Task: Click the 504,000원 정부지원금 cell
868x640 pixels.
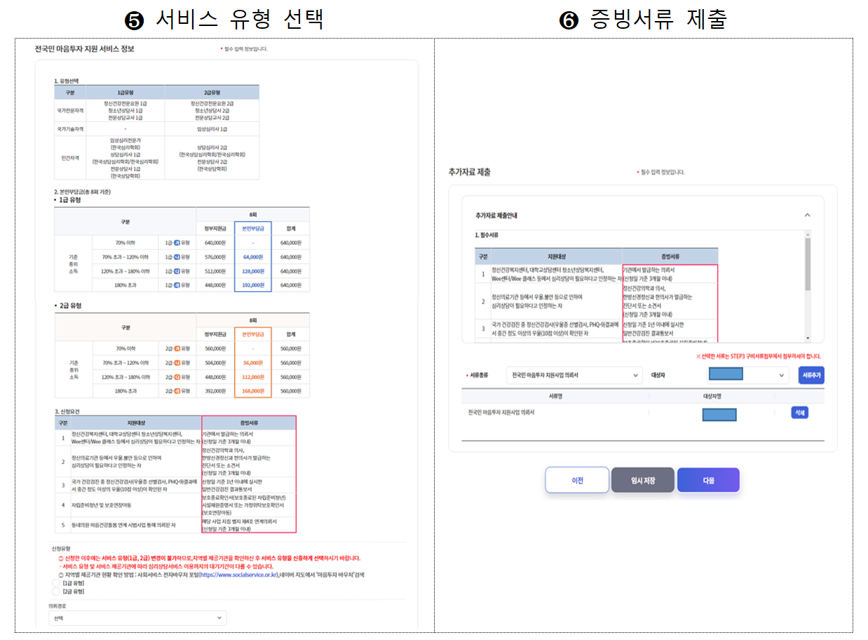Action: 215,363
